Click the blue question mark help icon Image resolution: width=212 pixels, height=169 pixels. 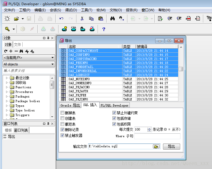[x=104, y=29]
